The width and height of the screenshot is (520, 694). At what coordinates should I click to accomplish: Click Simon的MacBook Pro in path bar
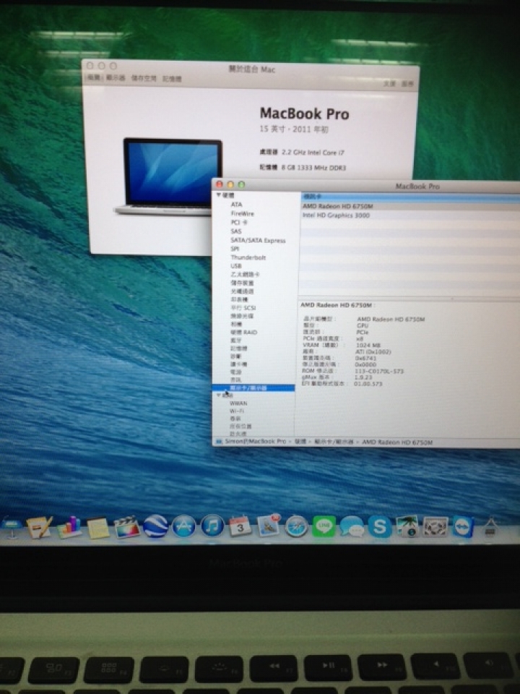pyautogui.click(x=255, y=442)
